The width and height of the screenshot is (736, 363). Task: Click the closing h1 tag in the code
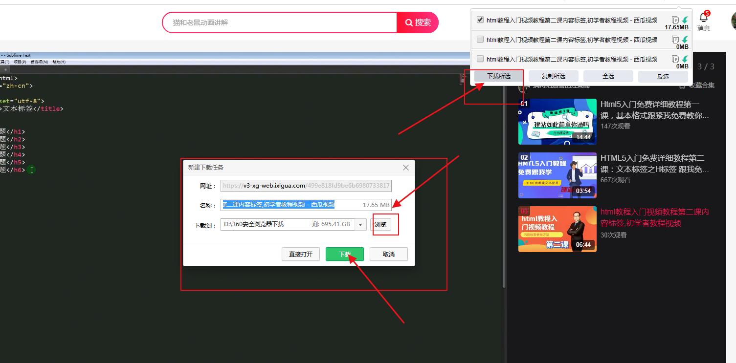pos(15,131)
